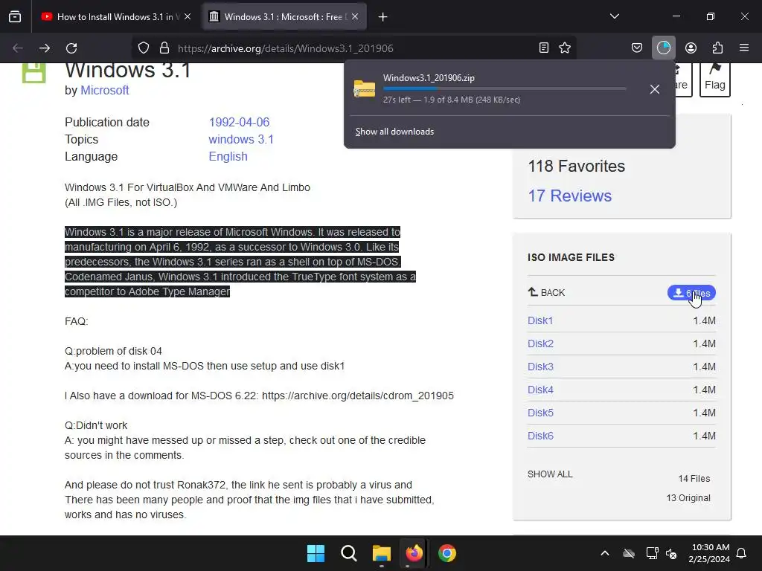
Task: Open muted volume tray icon
Action: point(672,553)
